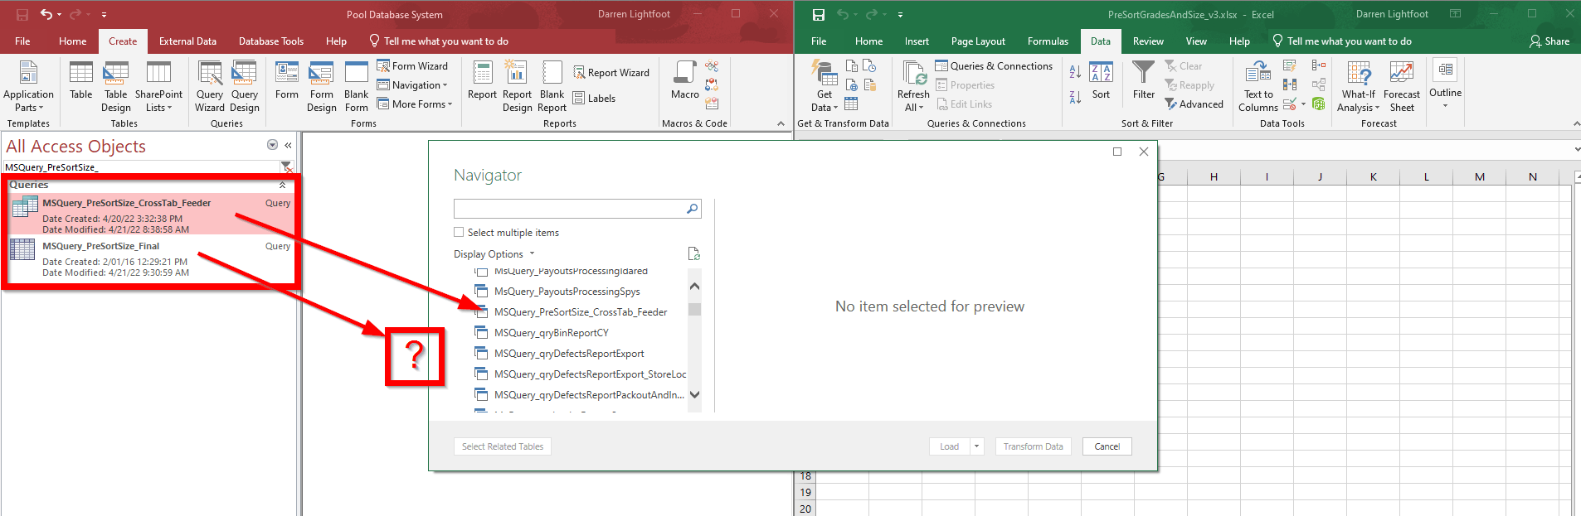Click Table icon in Access Create tab
Image resolution: width=1581 pixels, height=516 pixels.
tap(81, 80)
